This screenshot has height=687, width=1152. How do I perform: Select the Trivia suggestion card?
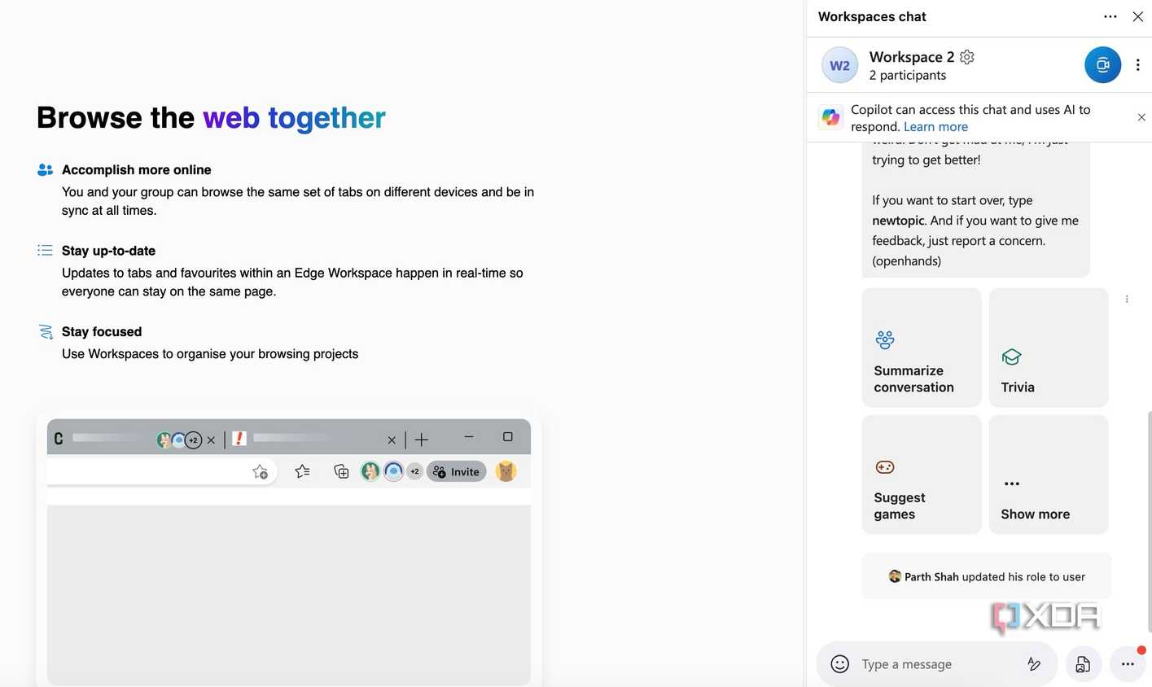click(x=1049, y=348)
